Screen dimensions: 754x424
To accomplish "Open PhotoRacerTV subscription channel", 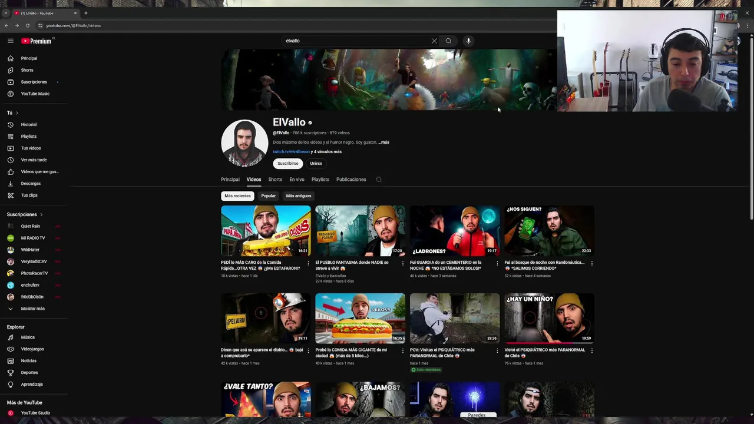I will click(34, 273).
